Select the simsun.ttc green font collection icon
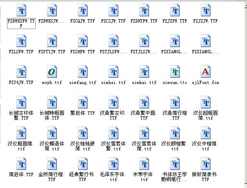 (x=174, y=72)
